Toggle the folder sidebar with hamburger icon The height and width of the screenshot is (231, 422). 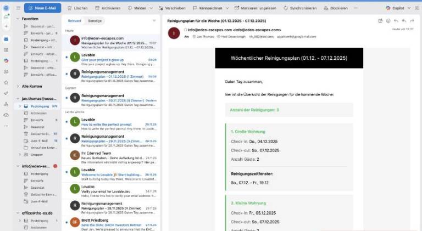click(x=18, y=8)
